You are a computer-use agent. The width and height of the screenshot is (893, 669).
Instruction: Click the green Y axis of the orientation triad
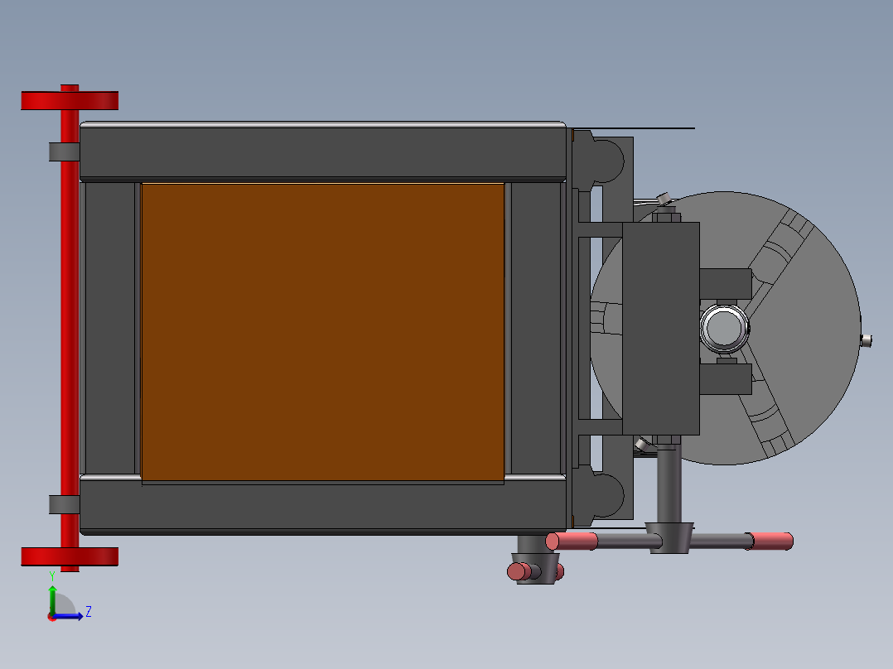51,598
